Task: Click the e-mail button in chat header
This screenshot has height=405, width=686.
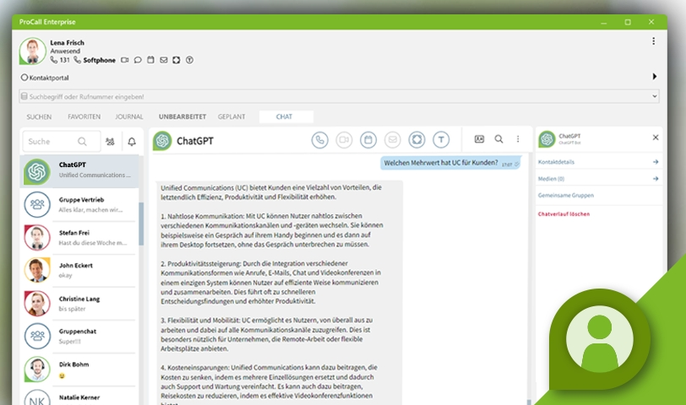Action: 393,140
